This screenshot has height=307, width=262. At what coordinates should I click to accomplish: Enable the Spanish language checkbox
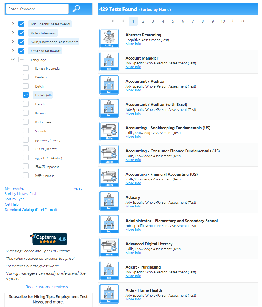[26, 131]
